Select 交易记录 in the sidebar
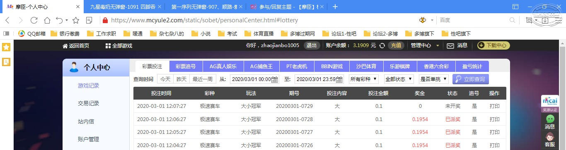Viewport: 566px width, 150px height. 89,104
